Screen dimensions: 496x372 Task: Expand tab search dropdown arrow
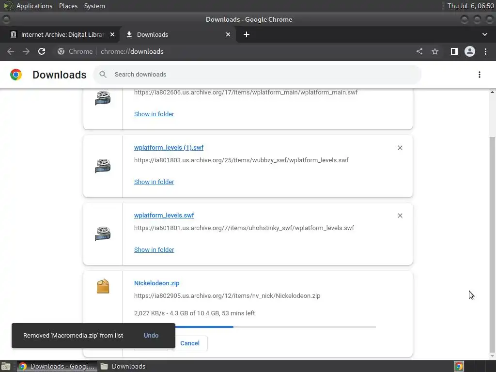click(x=484, y=34)
